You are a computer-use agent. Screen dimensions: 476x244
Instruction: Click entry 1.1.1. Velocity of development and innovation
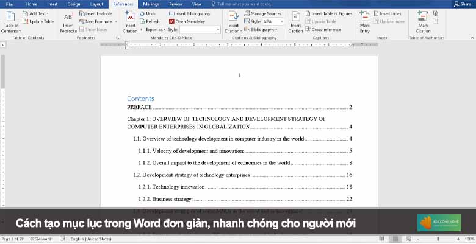coord(245,151)
